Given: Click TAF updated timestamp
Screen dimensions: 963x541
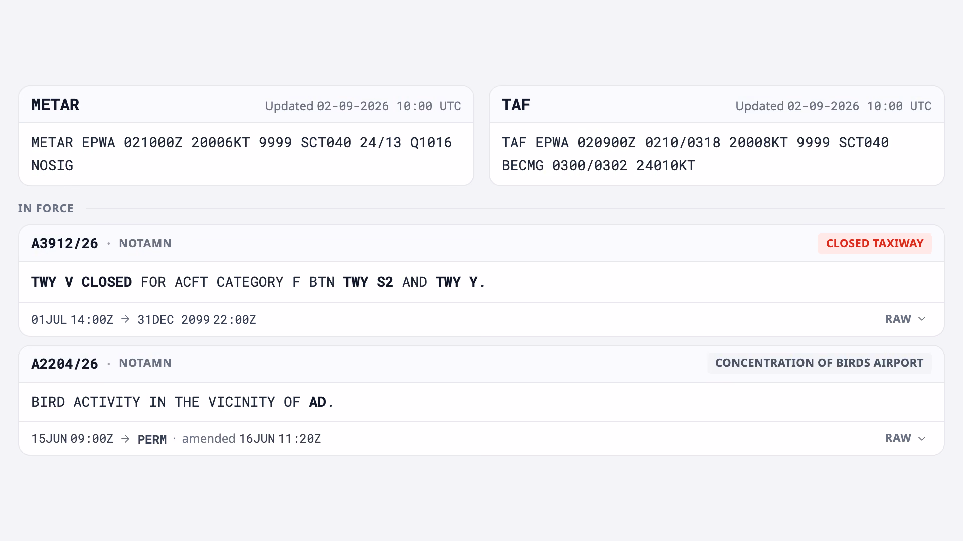Looking at the screenshot, I should 834,106.
